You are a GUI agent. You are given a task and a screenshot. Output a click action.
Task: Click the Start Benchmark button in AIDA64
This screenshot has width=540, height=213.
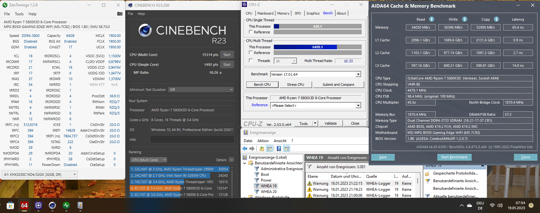454,157
